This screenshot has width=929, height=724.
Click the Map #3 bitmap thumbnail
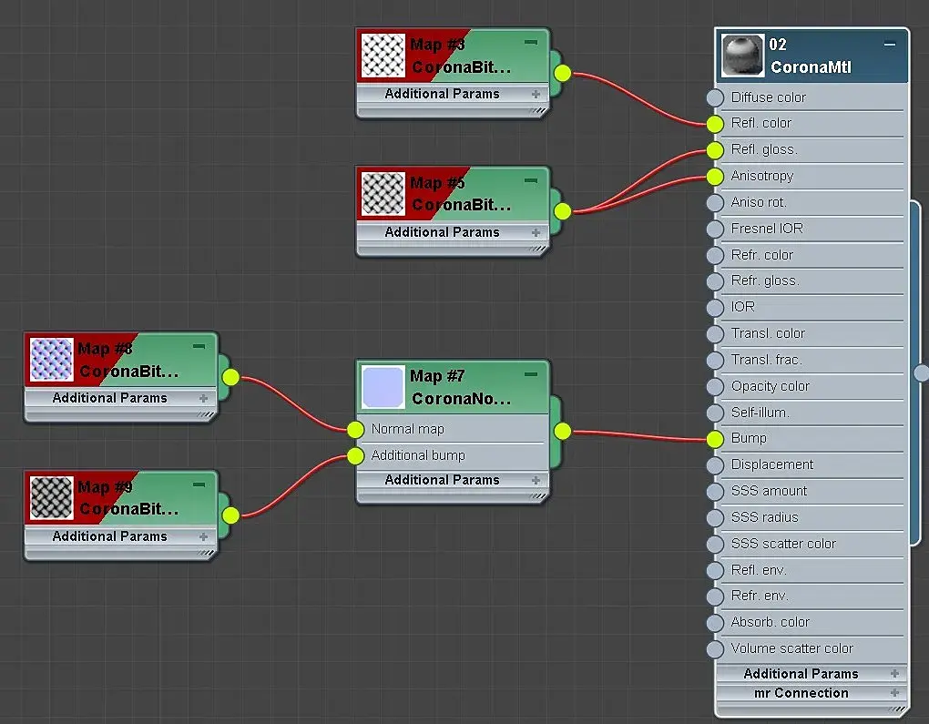point(383,56)
